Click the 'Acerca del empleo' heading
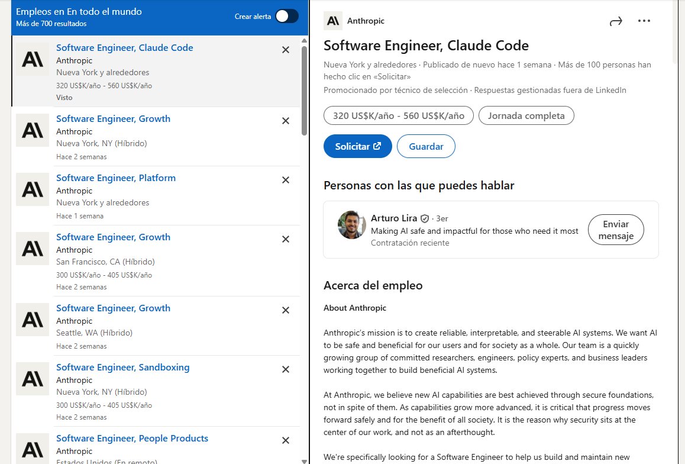 pos(373,285)
